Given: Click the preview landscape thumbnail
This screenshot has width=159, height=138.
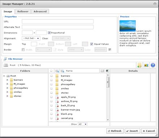Looking at the screenshot, I should (128, 26).
